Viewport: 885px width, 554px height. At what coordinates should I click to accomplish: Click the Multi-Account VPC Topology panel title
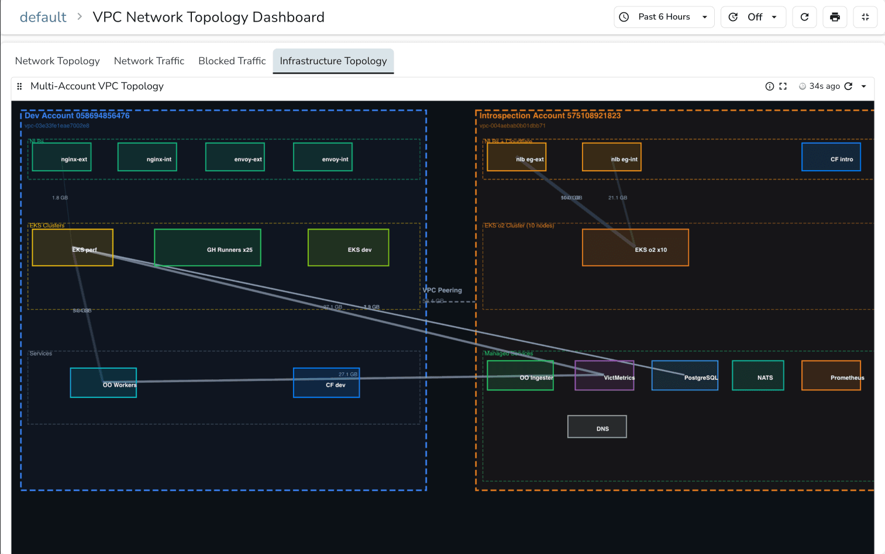(97, 86)
